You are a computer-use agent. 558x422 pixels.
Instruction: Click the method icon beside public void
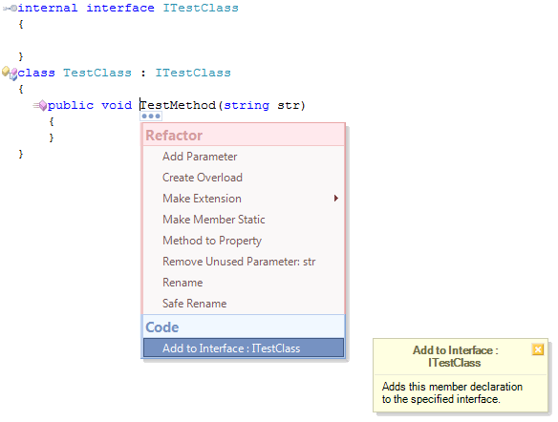click(x=40, y=105)
